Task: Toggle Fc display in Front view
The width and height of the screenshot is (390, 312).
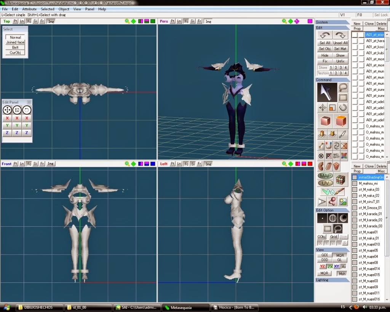Action: pos(29,164)
